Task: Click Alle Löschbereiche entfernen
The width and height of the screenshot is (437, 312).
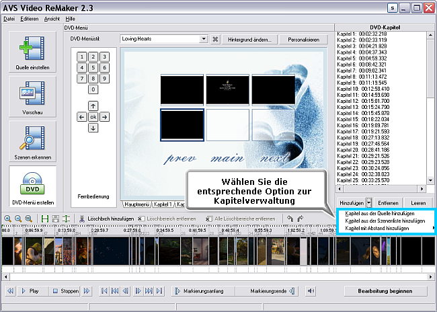Action: pyautogui.click(x=240, y=219)
